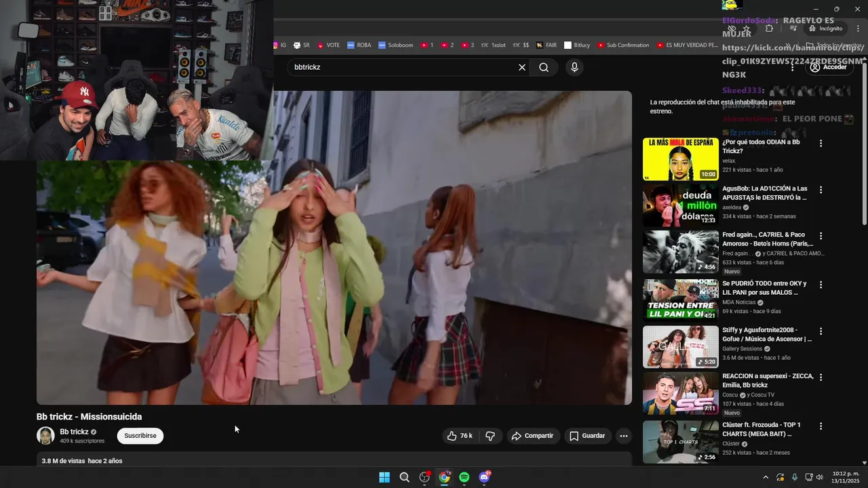Screen dimensions: 868x488
Task: Open 'Se PUDRIÓ TODO entre OKY' title
Action: click(764, 288)
